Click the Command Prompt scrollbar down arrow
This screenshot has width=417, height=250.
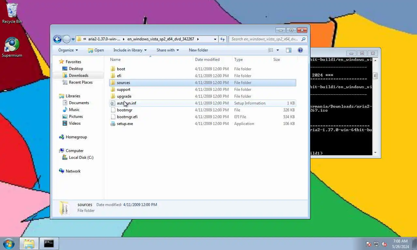[375, 153]
